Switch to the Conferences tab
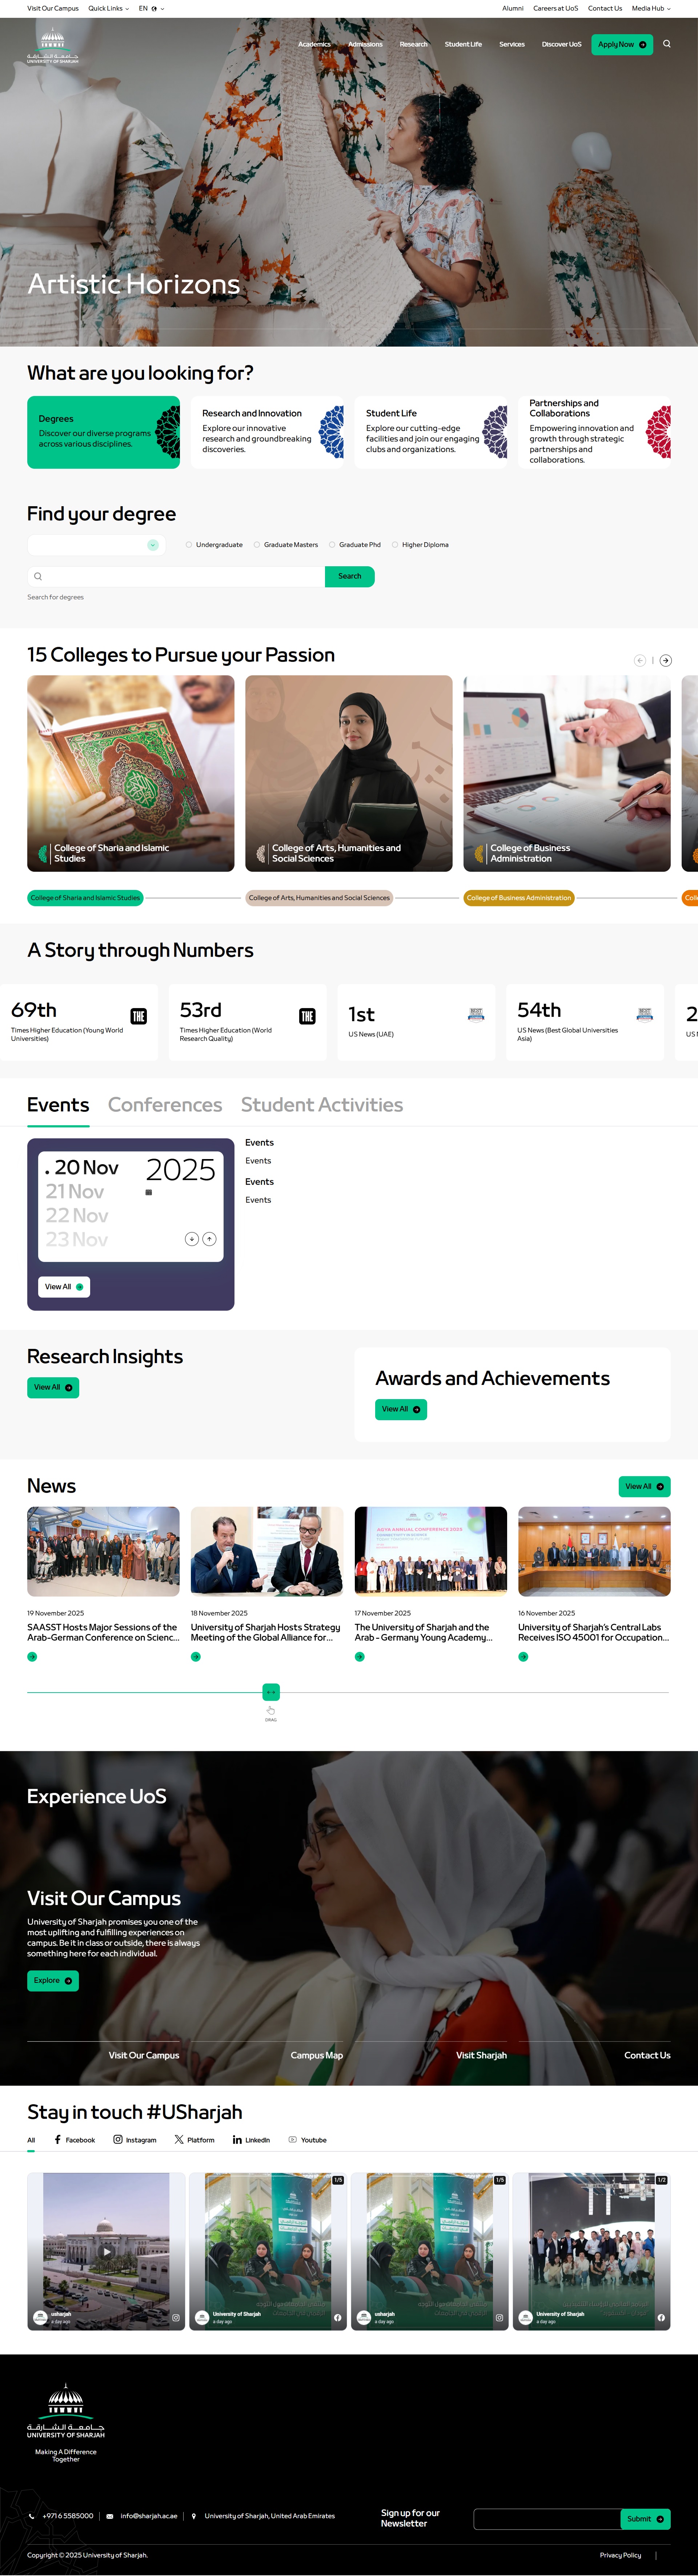The width and height of the screenshot is (698, 2576). click(165, 1105)
